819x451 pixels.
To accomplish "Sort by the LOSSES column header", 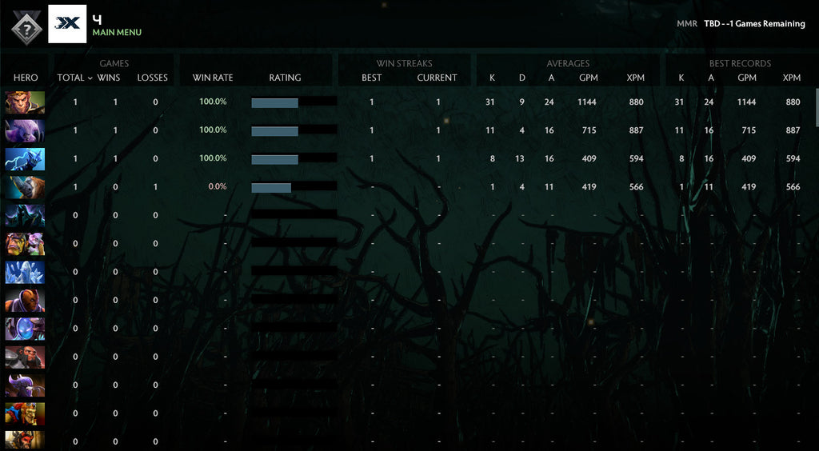I will click(152, 78).
